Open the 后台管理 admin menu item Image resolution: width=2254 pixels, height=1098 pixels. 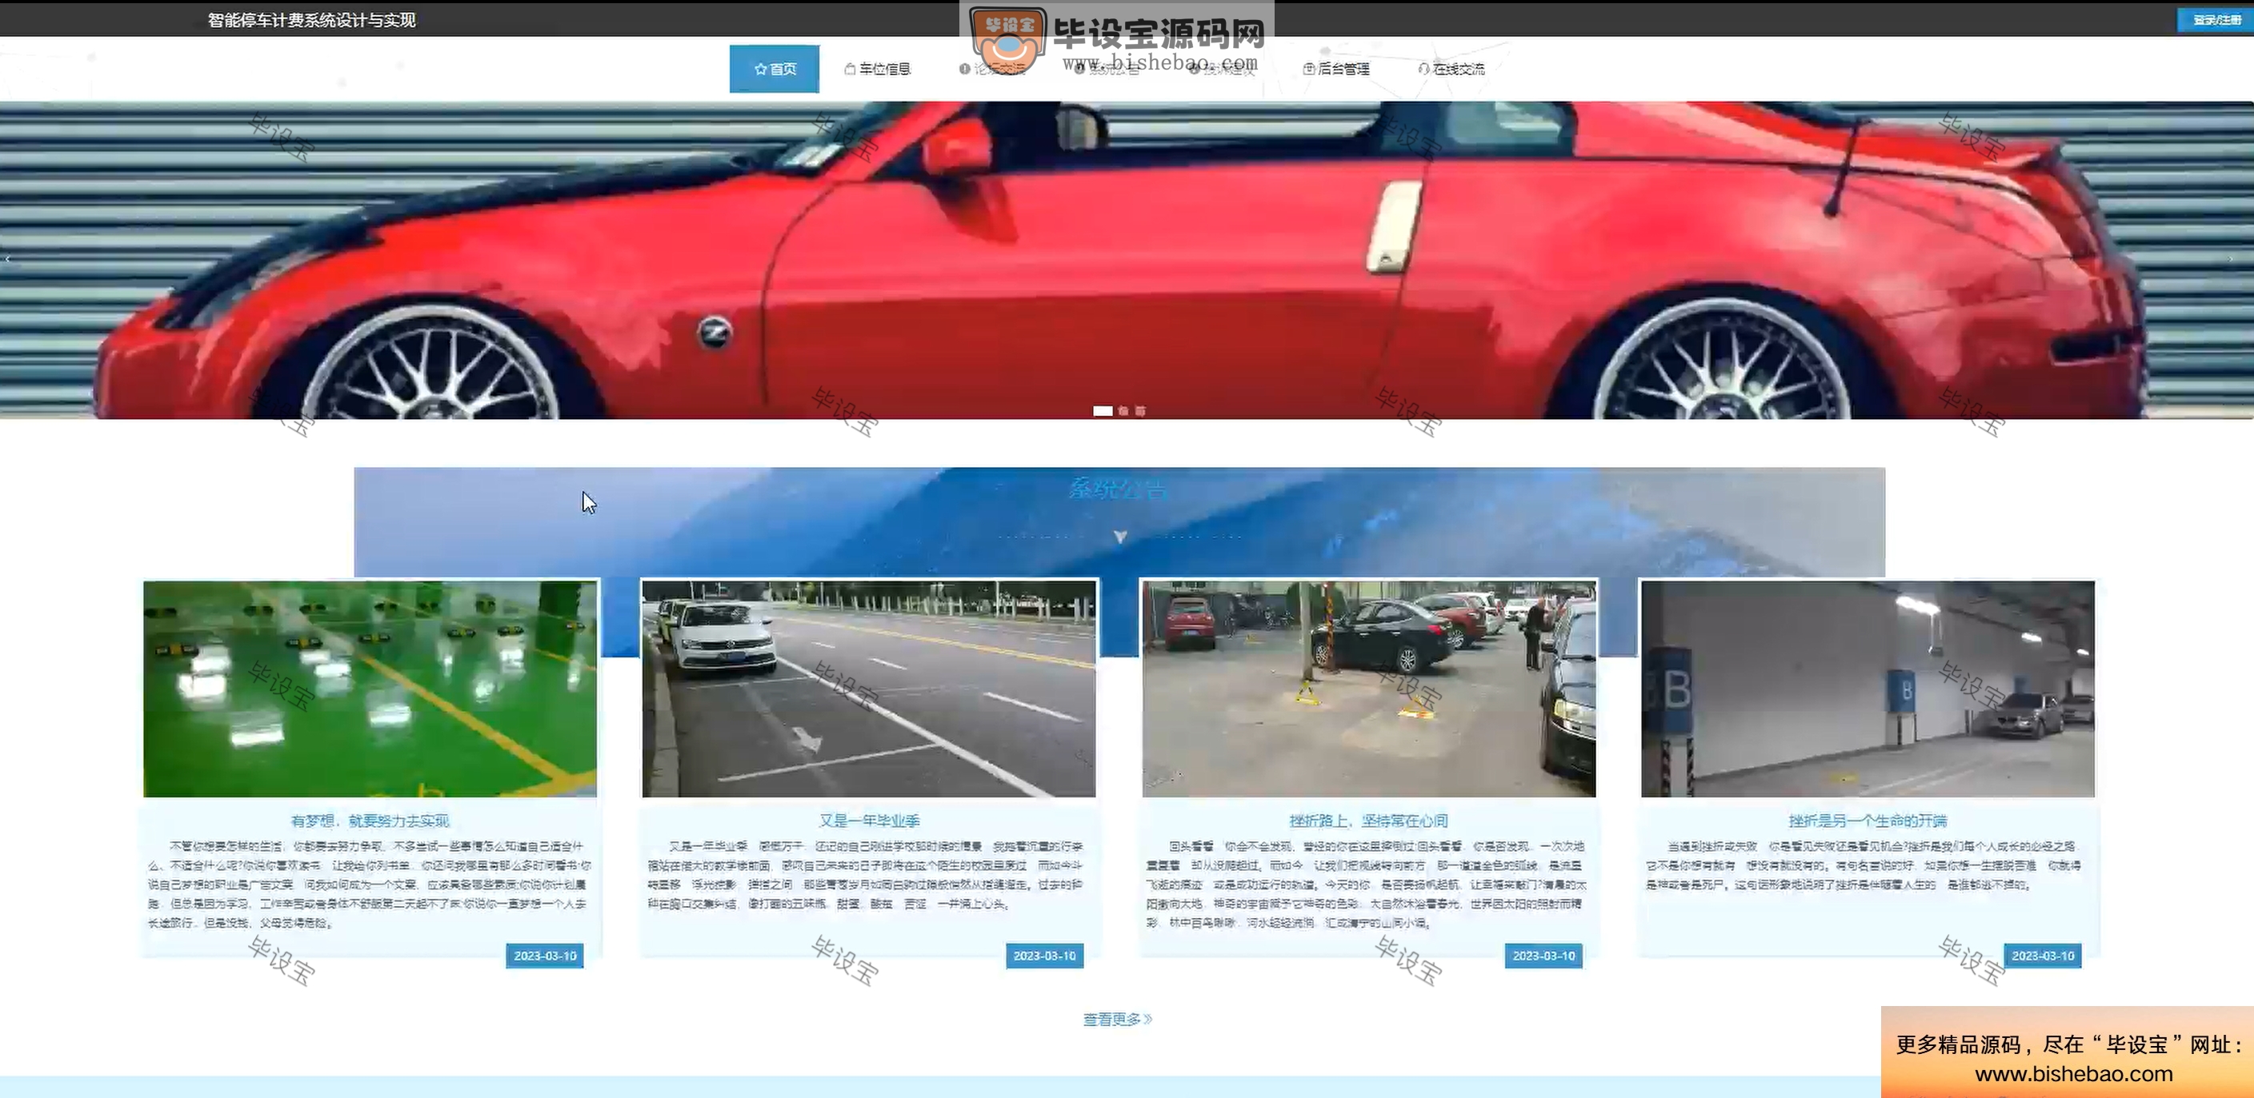pos(1336,69)
